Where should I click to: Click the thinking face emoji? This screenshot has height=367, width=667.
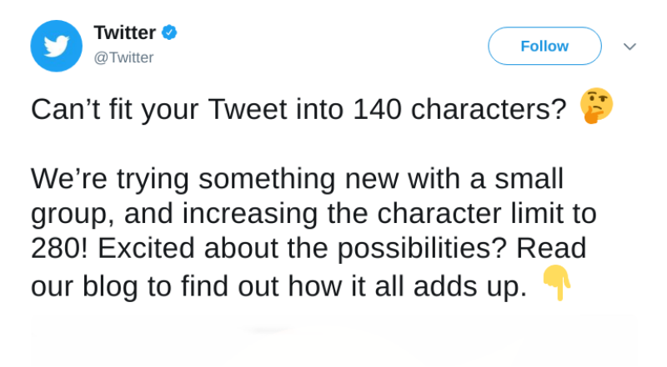(x=596, y=106)
